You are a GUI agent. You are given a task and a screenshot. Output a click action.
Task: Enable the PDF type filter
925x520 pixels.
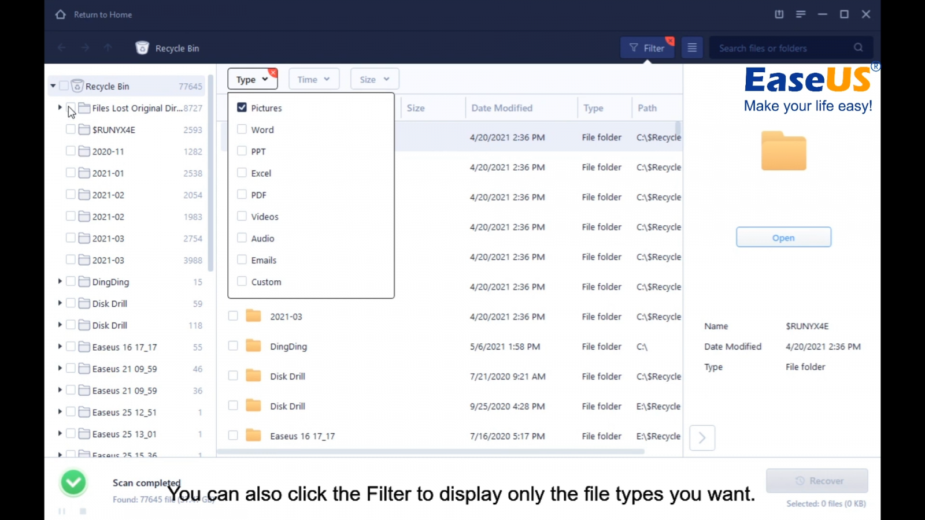242,195
